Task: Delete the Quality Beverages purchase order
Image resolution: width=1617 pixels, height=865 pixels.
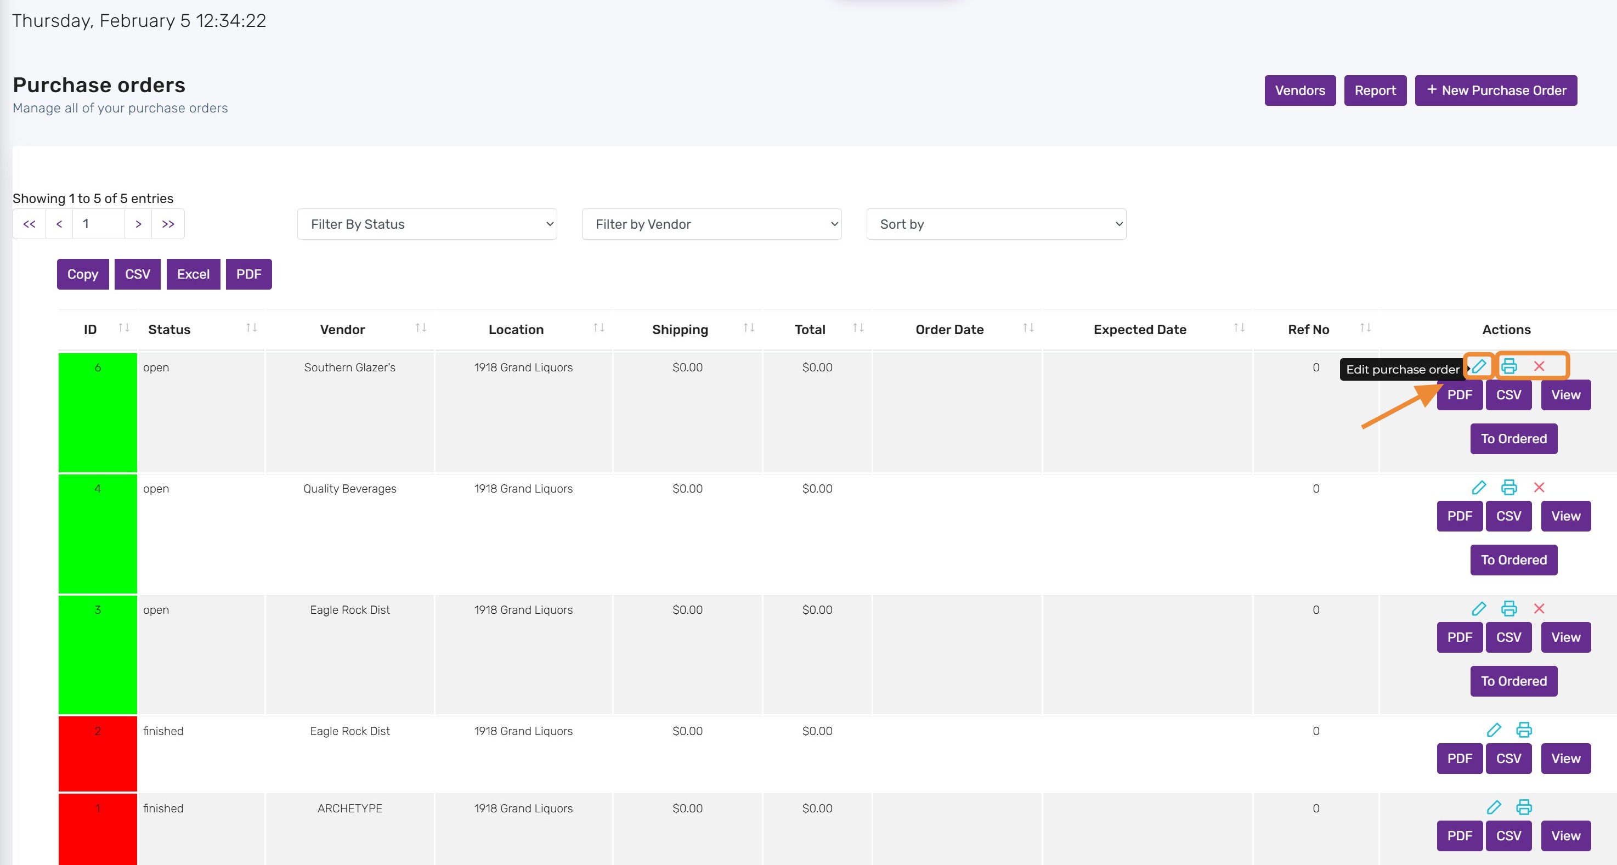Action: tap(1539, 487)
